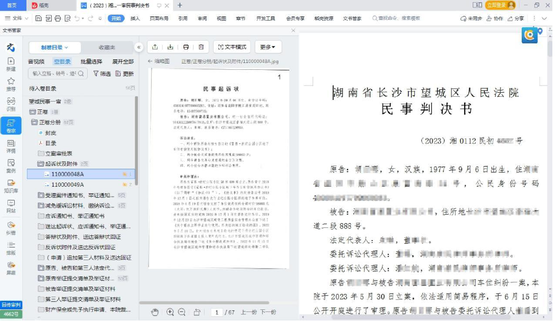
Task: Open the 页面布局 ribbon tab
Action: (x=159, y=19)
